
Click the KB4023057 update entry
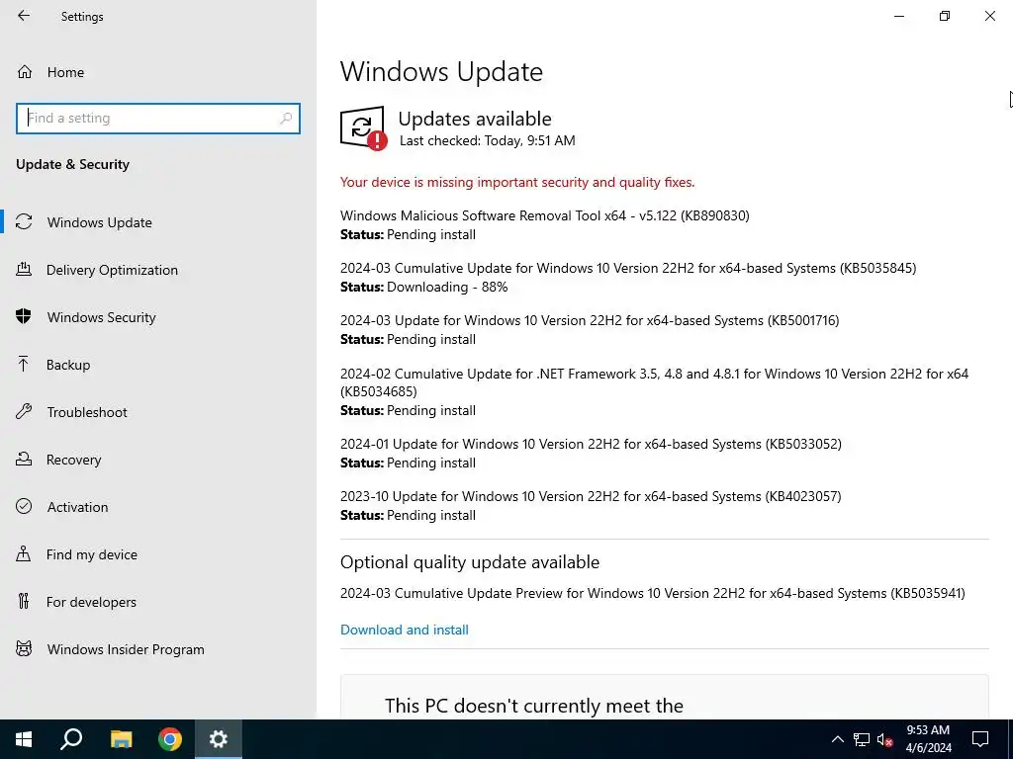coord(591,496)
